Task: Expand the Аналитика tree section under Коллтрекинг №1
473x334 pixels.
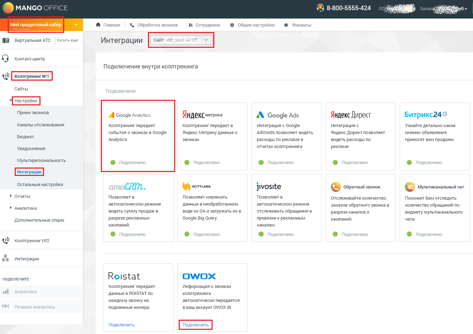Action: 11,208
